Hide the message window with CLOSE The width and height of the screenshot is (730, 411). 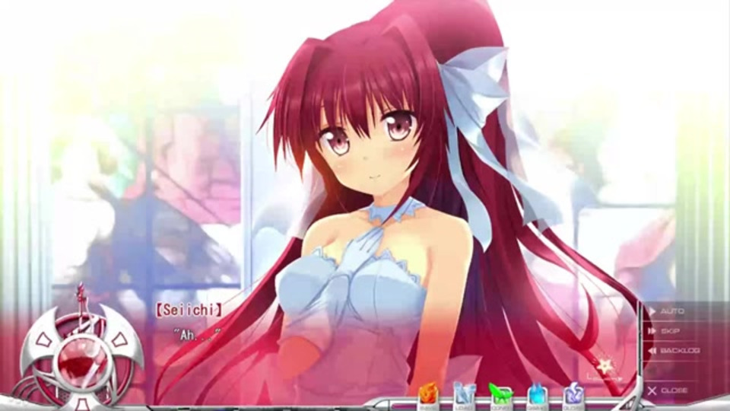point(668,390)
